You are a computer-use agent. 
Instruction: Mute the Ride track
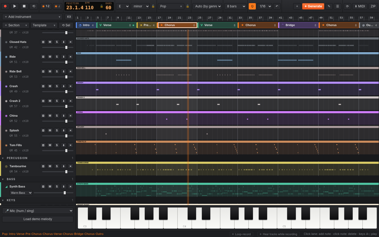point(50,57)
